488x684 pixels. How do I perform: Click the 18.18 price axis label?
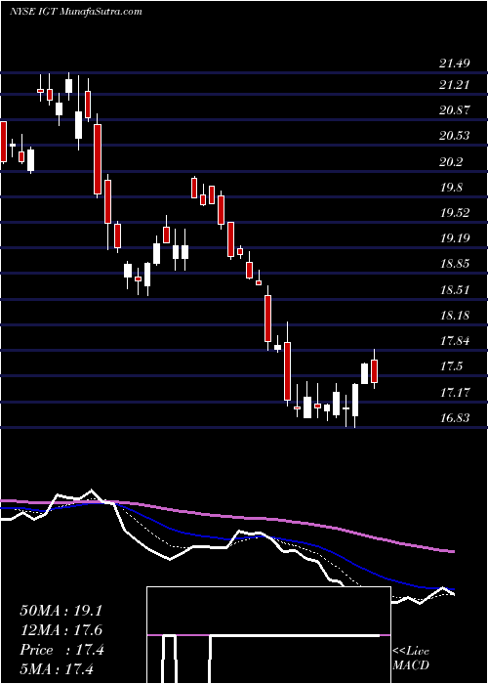[x=455, y=316]
